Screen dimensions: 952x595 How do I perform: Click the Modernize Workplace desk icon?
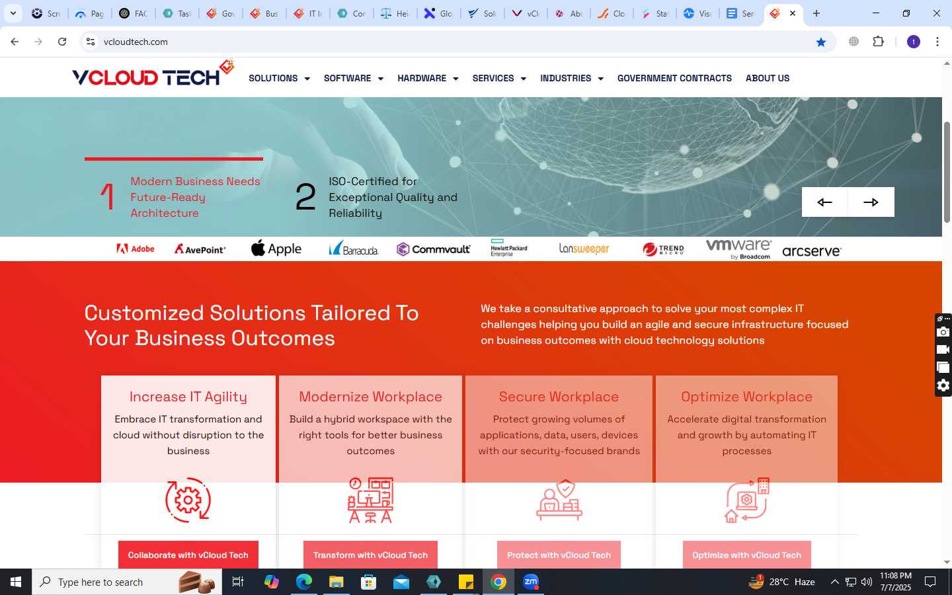[370, 500]
